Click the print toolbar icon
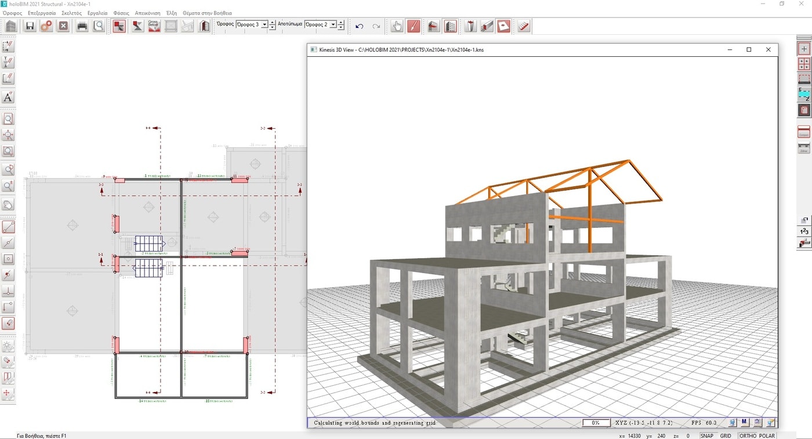 coord(82,26)
